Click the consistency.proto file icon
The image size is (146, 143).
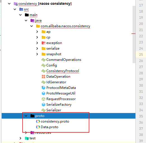38,121
